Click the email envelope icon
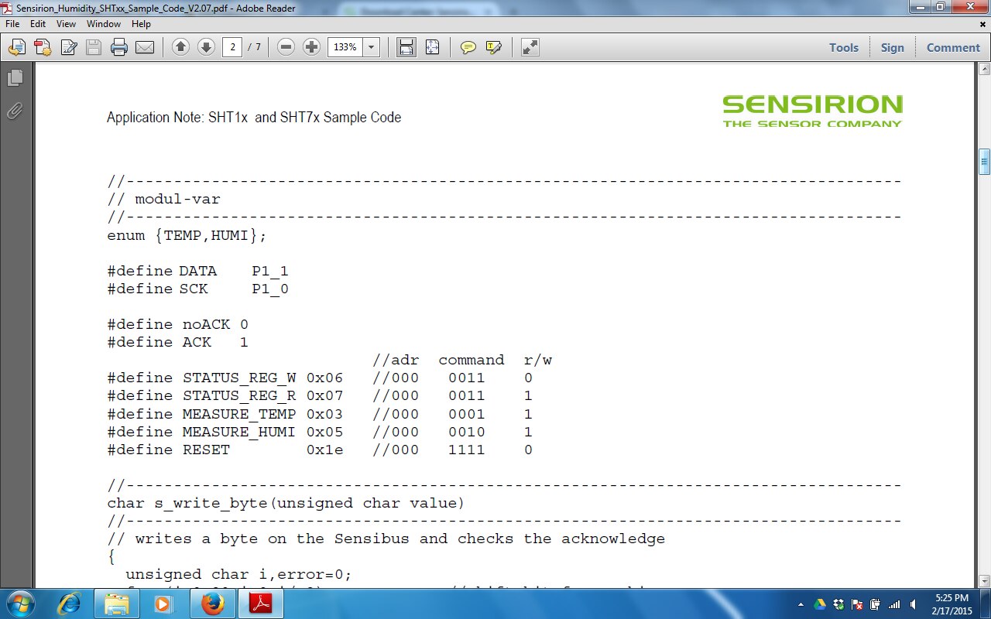Viewport: 991px width, 619px height. click(x=145, y=47)
